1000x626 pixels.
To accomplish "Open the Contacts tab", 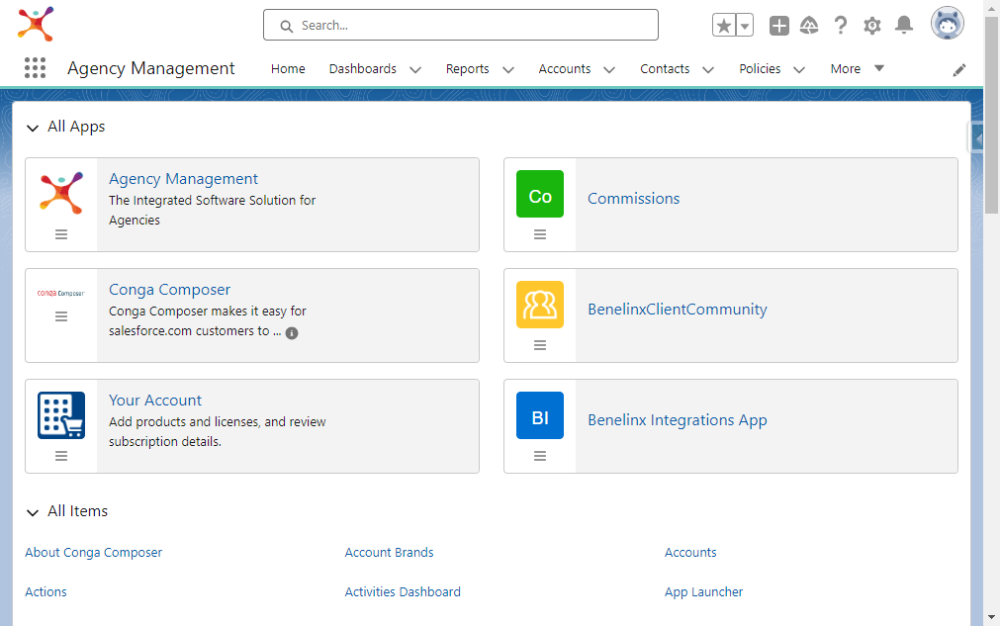I will [665, 69].
